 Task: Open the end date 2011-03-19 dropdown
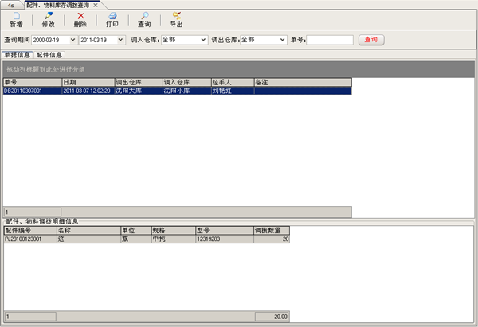119,39
